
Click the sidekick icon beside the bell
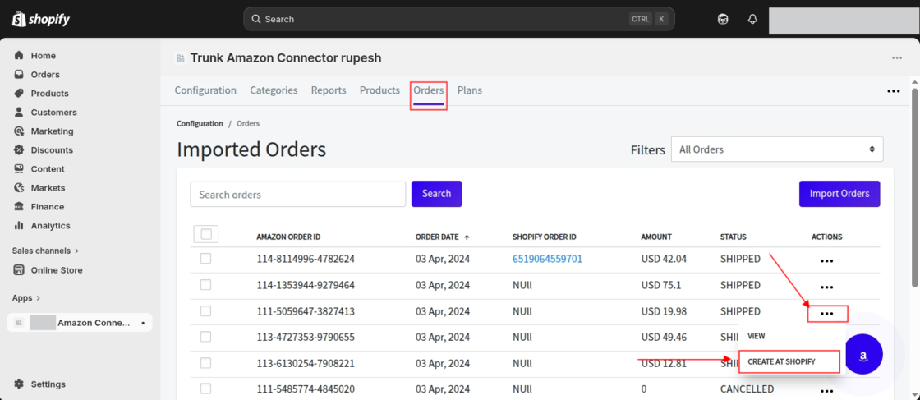[723, 19]
